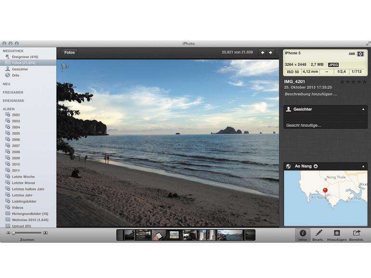Collapse the Gesichter panel triangle

[x=363, y=109]
